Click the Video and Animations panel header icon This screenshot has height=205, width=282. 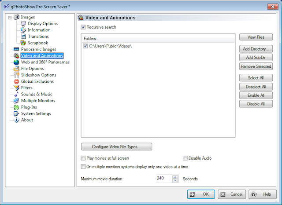point(80,18)
